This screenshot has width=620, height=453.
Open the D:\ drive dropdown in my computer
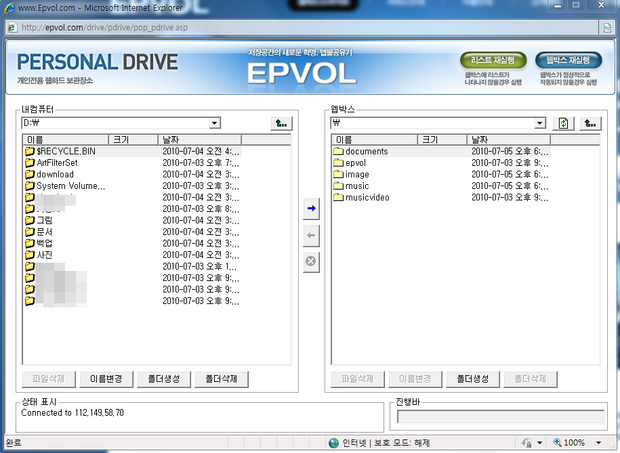(214, 123)
